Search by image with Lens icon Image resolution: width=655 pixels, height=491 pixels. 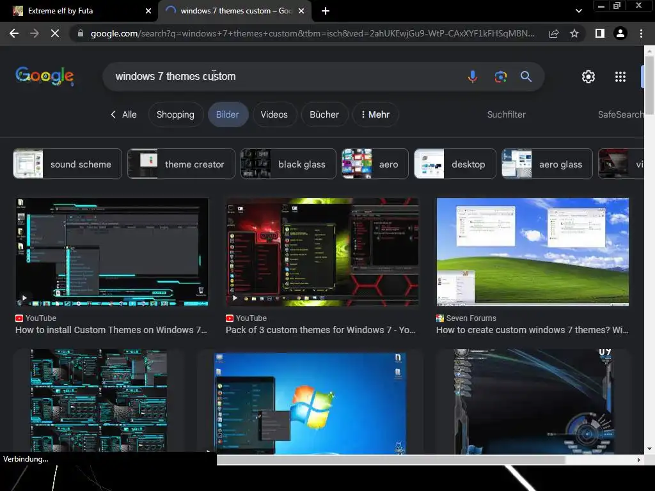pyautogui.click(x=500, y=77)
